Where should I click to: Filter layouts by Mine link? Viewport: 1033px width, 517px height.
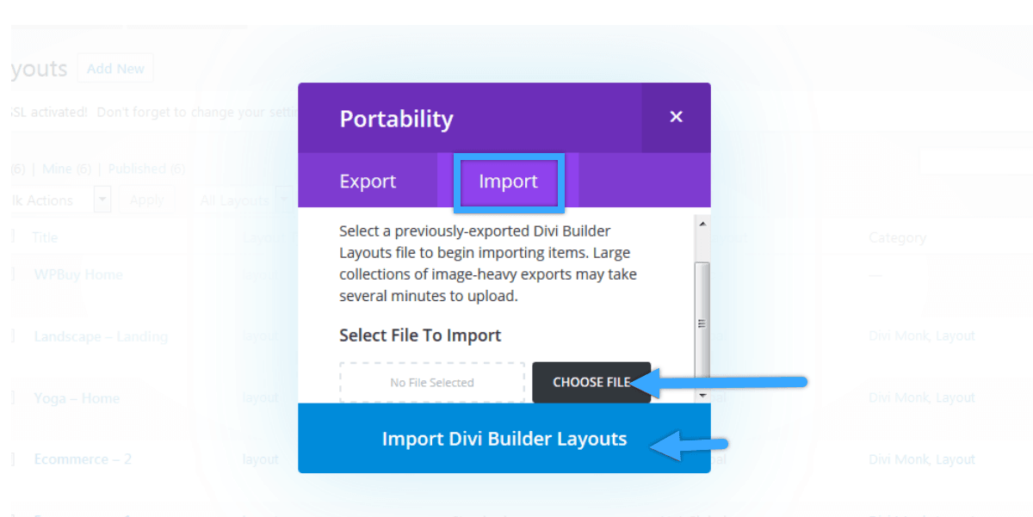(x=66, y=169)
